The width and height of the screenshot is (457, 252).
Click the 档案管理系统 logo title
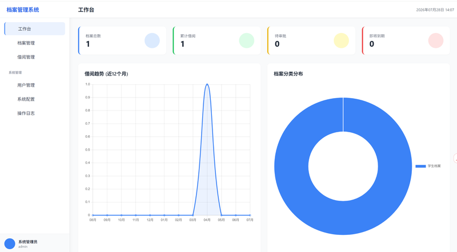click(x=23, y=10)
